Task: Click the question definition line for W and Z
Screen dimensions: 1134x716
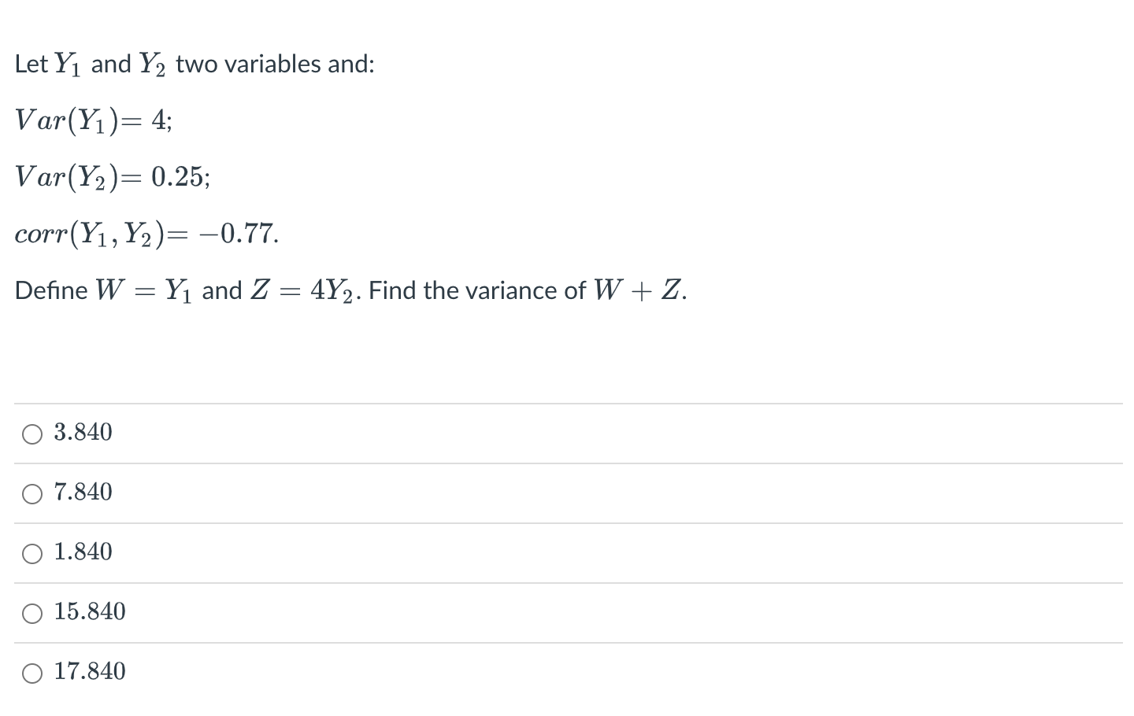Action: pyautogui.click(x=350, y=290)
